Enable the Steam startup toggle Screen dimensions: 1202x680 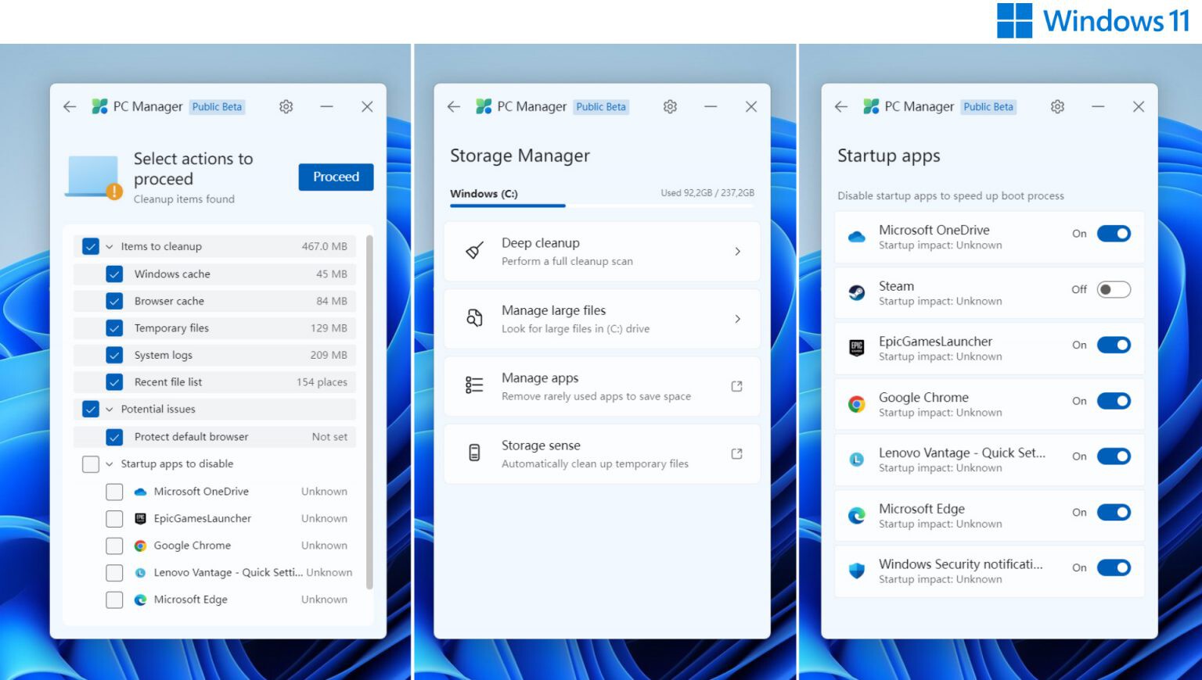click(x=1114, y=289)
